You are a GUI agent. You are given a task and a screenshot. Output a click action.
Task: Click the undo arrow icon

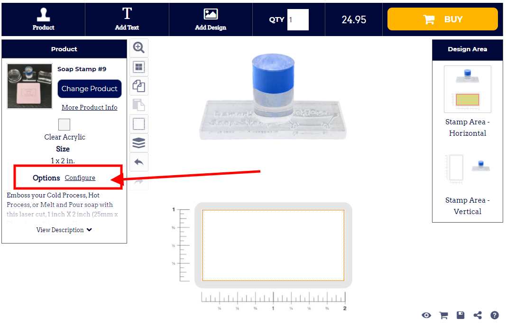[139, 162]
